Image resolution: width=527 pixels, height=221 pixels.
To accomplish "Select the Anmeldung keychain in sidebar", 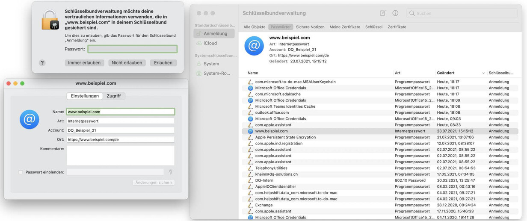I will pyautogui.click(x=214, y=33).
